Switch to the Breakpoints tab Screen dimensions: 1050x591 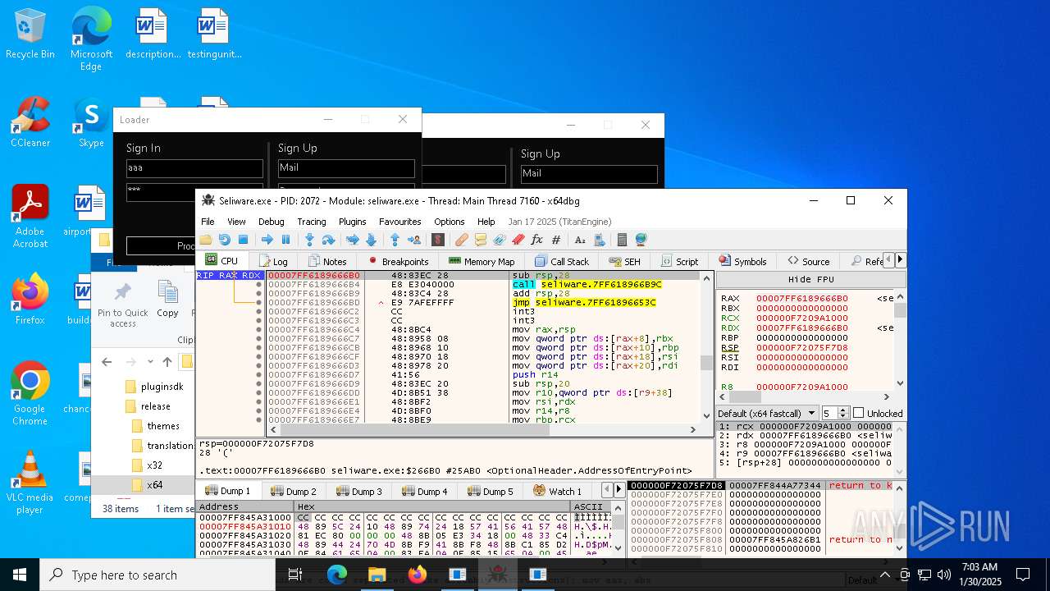click(x=398, y=261)
